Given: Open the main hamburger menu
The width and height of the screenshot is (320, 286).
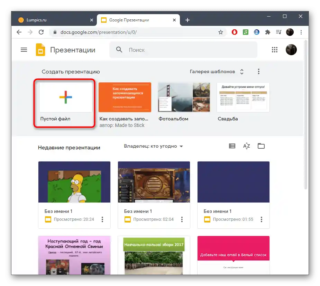Looking at the screenshot, I should coord(24,50).
